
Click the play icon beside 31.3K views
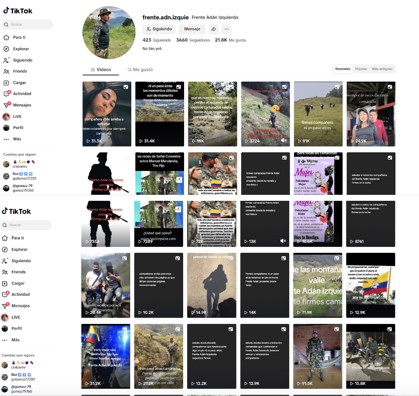pyautogui.click(x=88, y=141)
